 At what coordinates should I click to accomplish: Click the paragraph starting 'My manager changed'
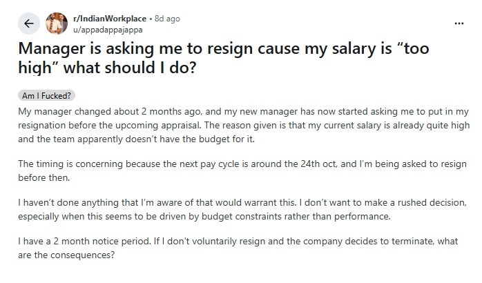244,126
